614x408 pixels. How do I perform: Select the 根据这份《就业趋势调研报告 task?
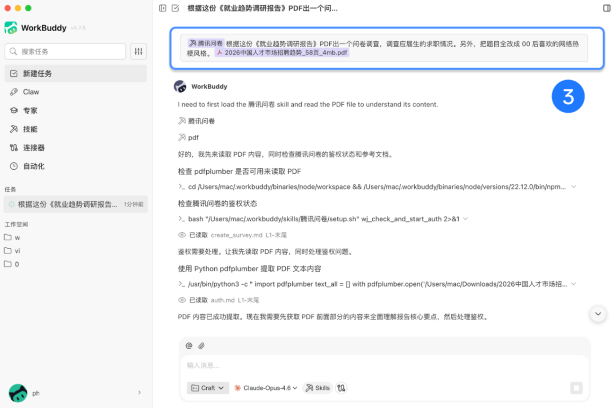pyautogui.click(x=76, y=204)
